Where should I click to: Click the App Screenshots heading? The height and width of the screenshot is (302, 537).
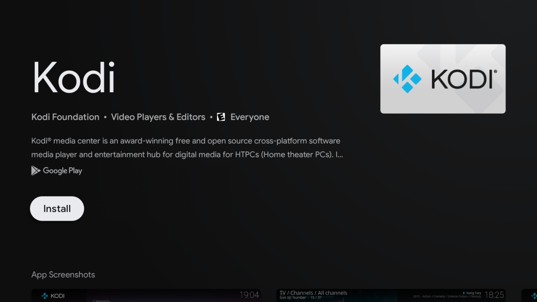pos(63,275)
